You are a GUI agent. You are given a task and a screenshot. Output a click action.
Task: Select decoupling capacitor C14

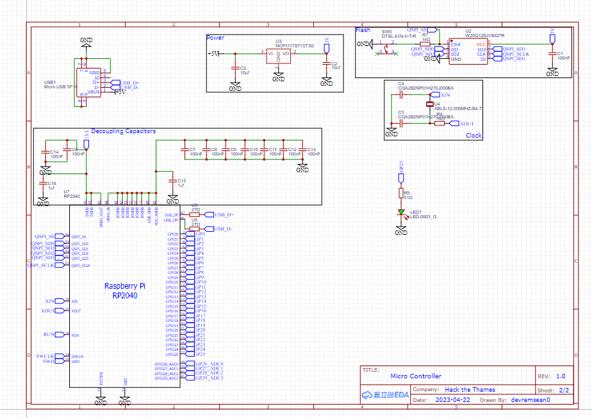(45, 152)
